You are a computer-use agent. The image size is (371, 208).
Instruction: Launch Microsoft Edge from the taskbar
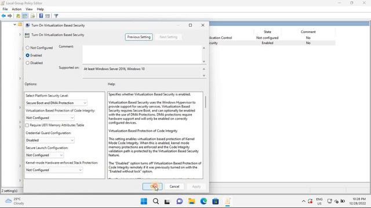click(203, 201)
